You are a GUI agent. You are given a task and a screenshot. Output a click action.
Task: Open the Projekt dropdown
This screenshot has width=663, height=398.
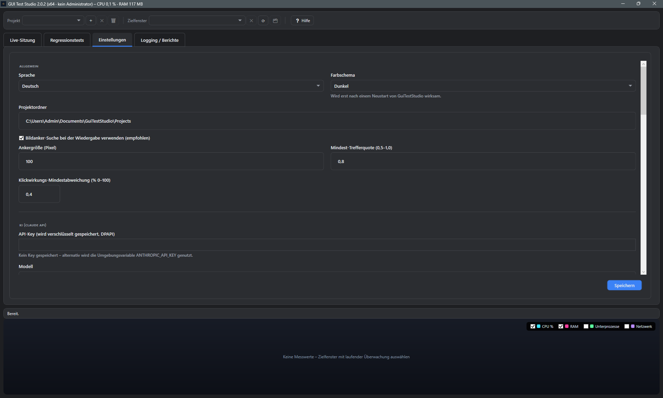tap(53, 21)
